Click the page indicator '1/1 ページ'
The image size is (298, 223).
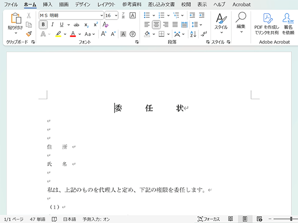click(14, 219)
